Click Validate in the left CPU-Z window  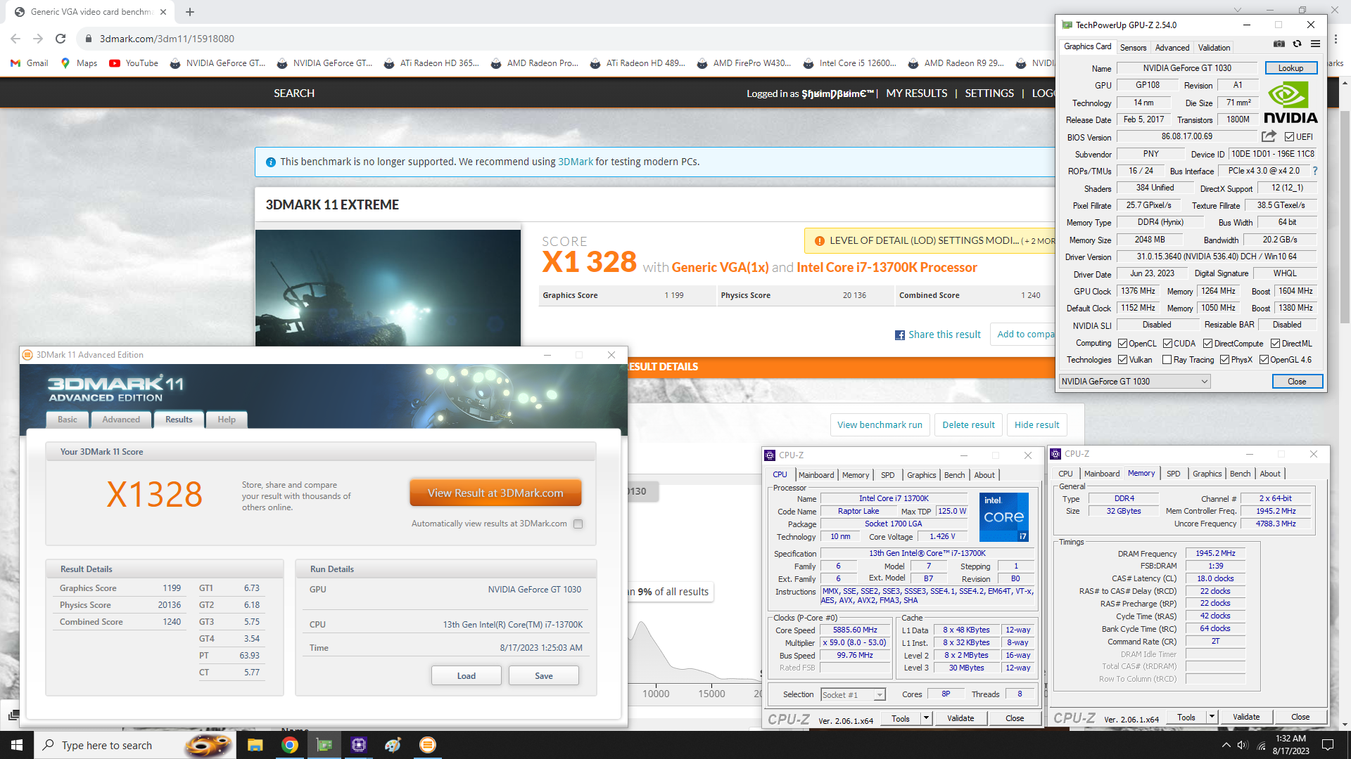click(960, 718)
